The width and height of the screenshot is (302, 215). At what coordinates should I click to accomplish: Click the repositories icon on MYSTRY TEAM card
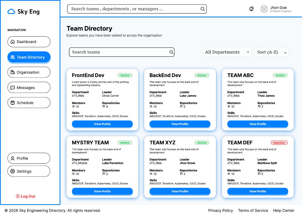104,173
